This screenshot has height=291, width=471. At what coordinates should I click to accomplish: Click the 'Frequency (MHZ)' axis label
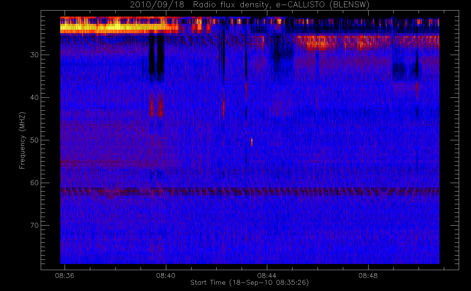click(22, 140)
